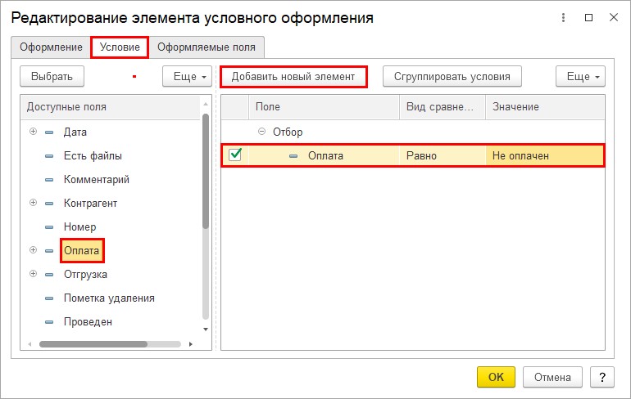The height and width of the screenshot is (399, 631).
Task: Switch to the Оформляемые поля tab
Action: 206,47
